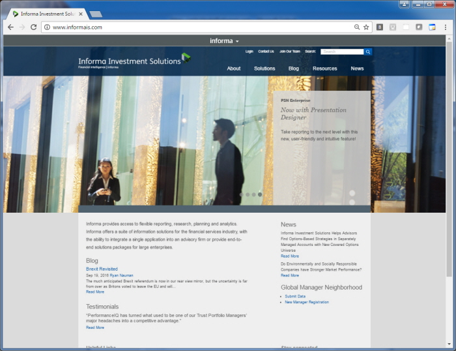Click Read More under Brexit Revisited
Viewport: 456px width, 351px height.
[95, 292]
